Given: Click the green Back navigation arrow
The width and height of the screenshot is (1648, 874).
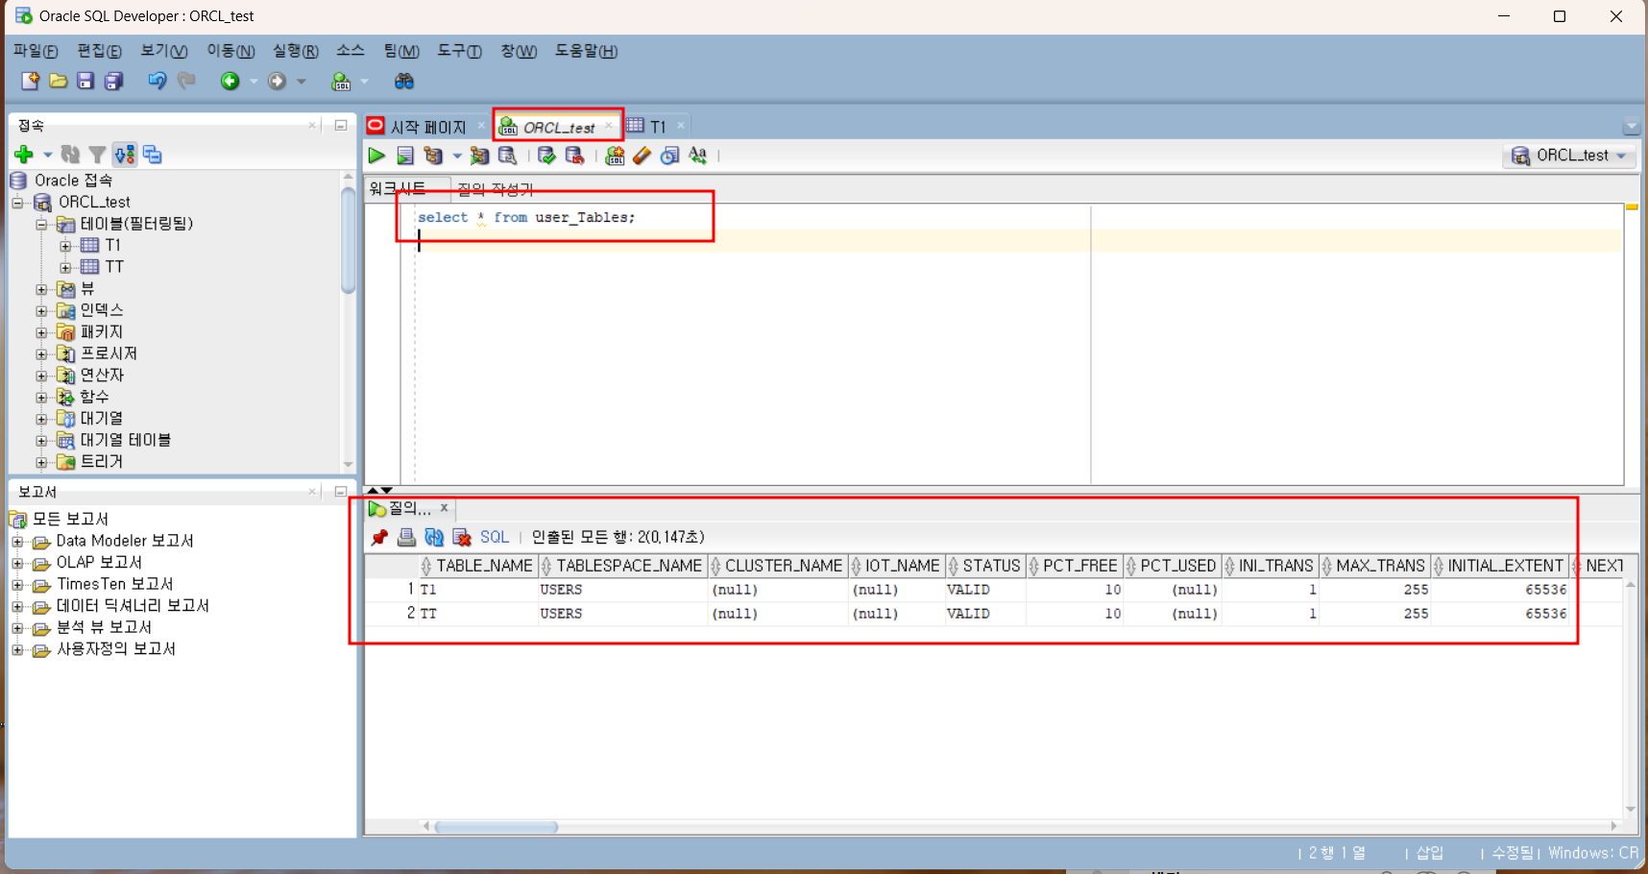Looking at the screenshot, I should [230, 82].
